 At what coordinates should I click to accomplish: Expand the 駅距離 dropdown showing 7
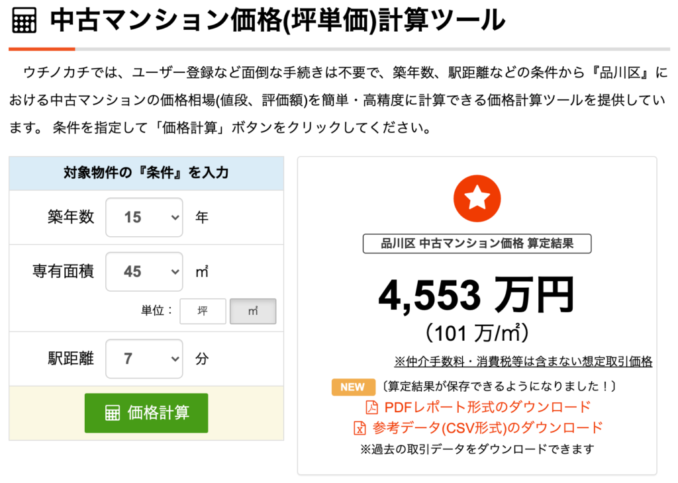pos(144,359)
